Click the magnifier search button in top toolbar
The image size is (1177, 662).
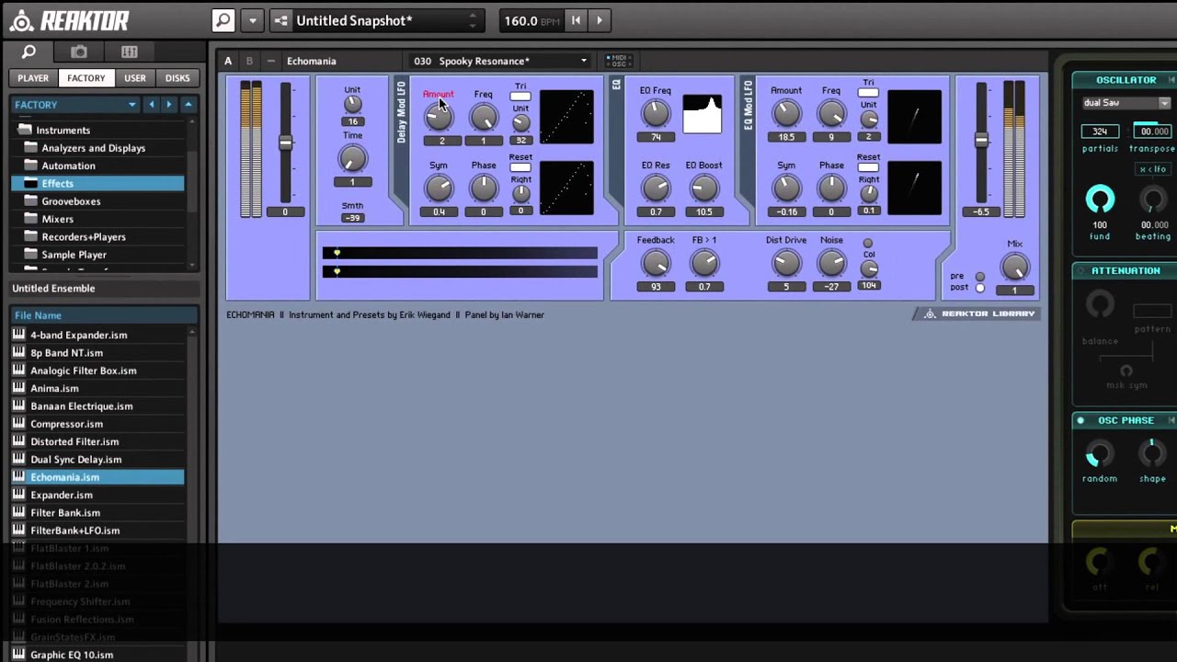pyautogui.click(x=223, y=20)
